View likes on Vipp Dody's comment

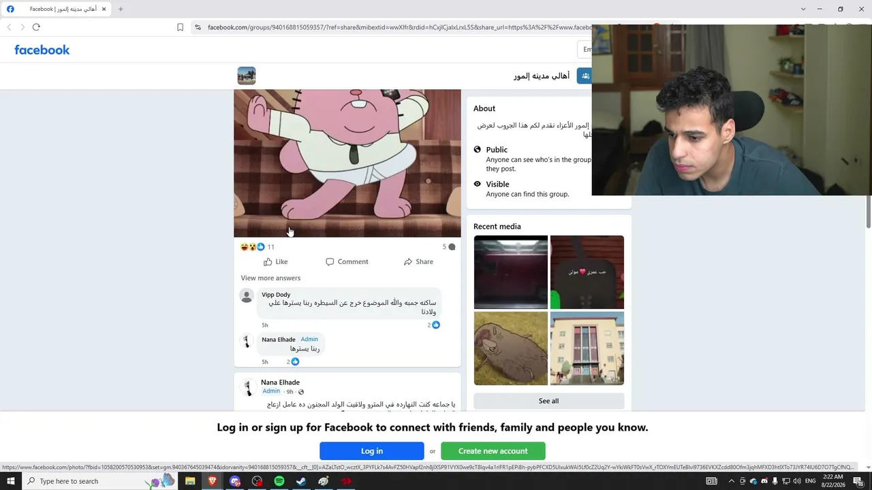434,325
